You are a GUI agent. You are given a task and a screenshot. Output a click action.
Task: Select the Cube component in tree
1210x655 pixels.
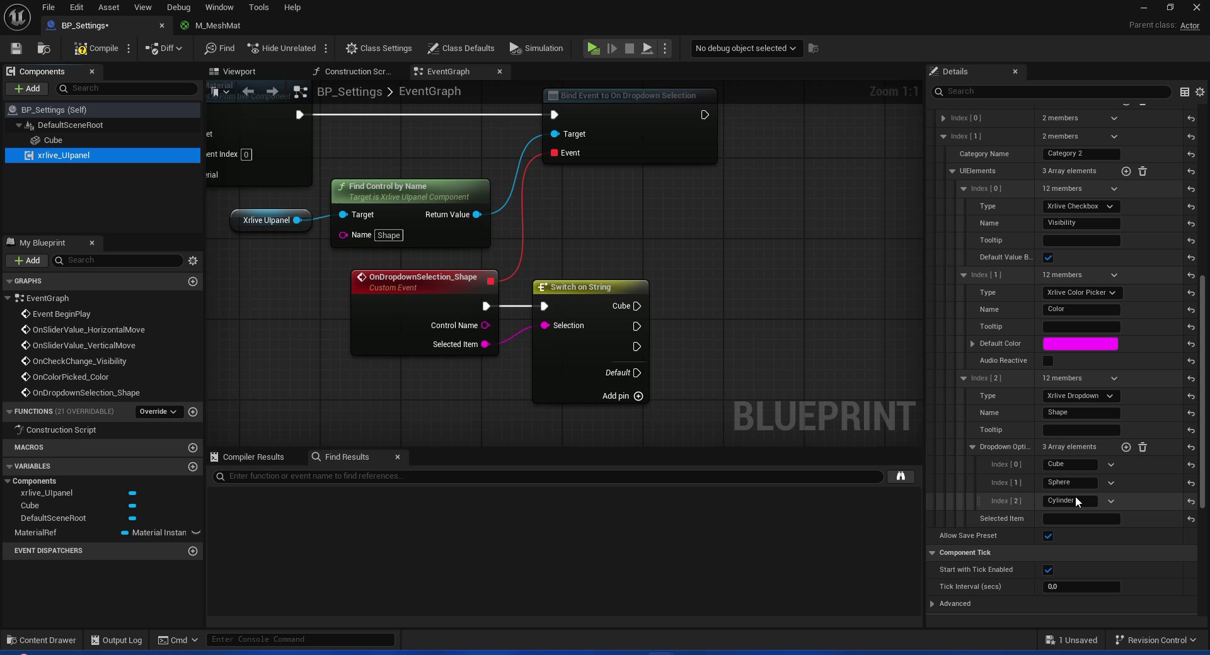(x=53, y=140)
